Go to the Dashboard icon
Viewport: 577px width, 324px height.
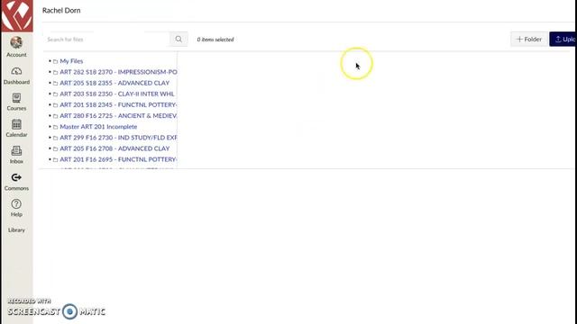(x=16, y=71)
